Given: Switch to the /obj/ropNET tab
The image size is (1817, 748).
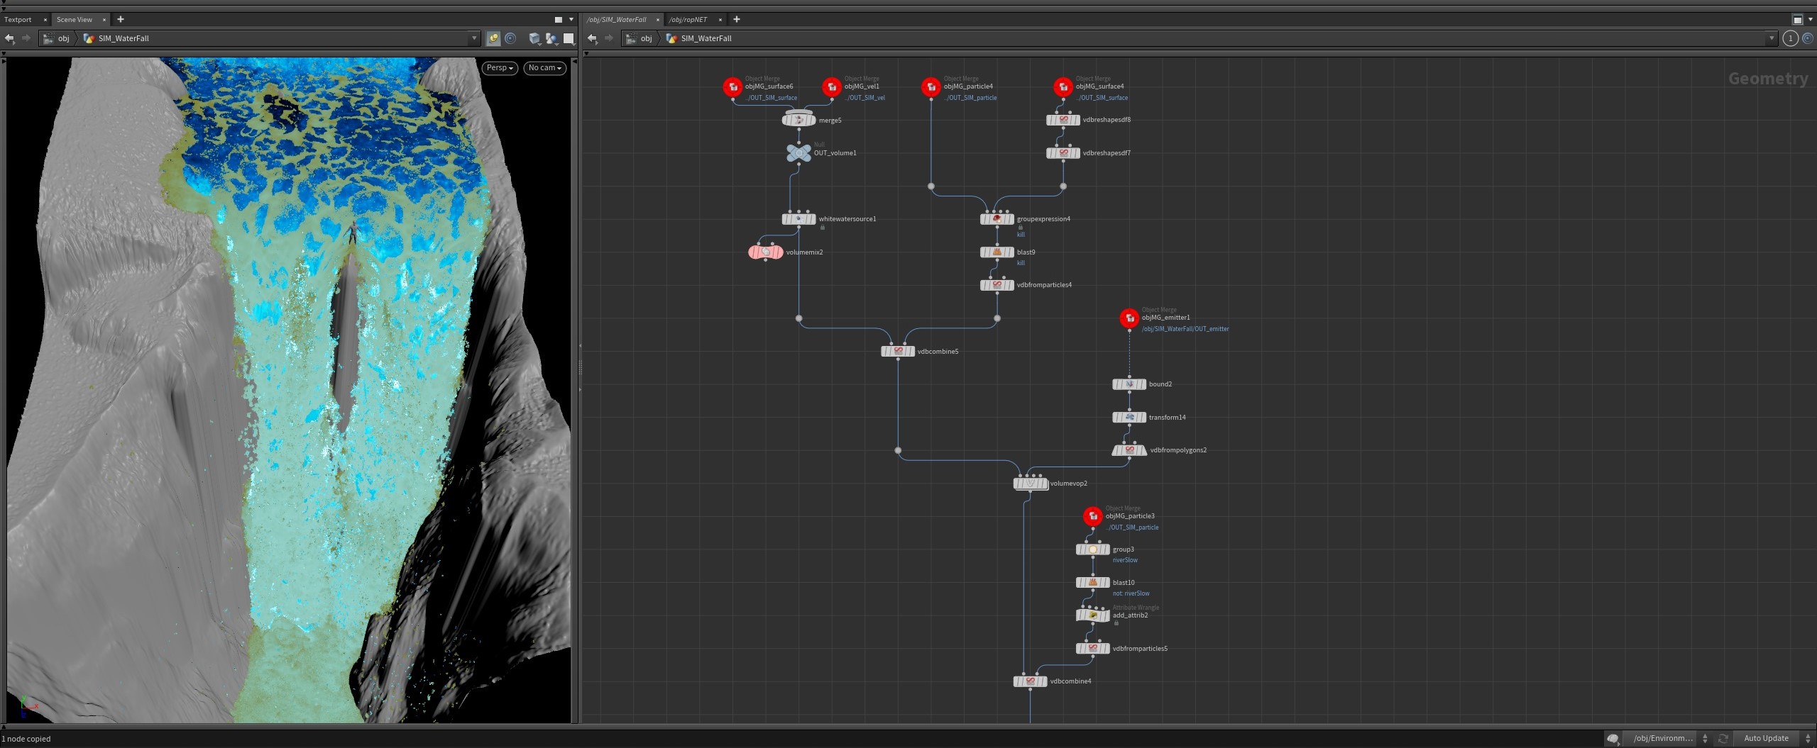Looking at the screenshot, I should [688, 20].
